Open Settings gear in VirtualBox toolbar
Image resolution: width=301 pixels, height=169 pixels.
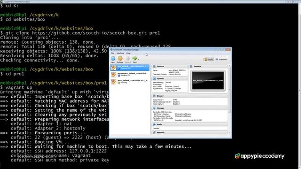coord(120,58)
